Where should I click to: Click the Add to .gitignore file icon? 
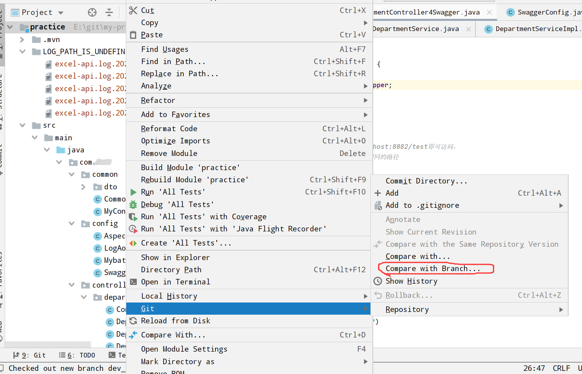coord(378,205)
